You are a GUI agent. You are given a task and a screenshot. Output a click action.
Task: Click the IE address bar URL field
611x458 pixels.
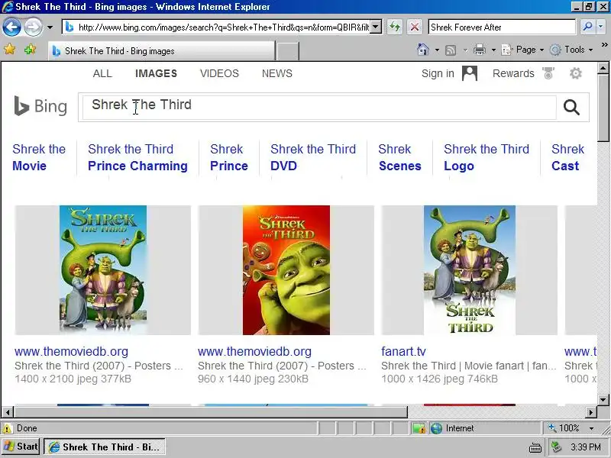(217, 27)
